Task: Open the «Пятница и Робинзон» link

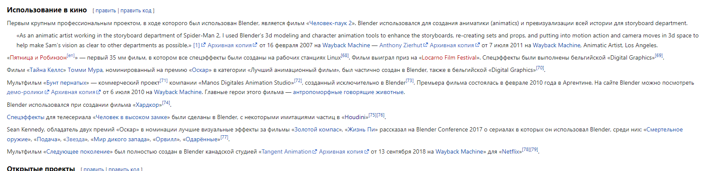Action: pyautogui.click(x=38, y=57)
